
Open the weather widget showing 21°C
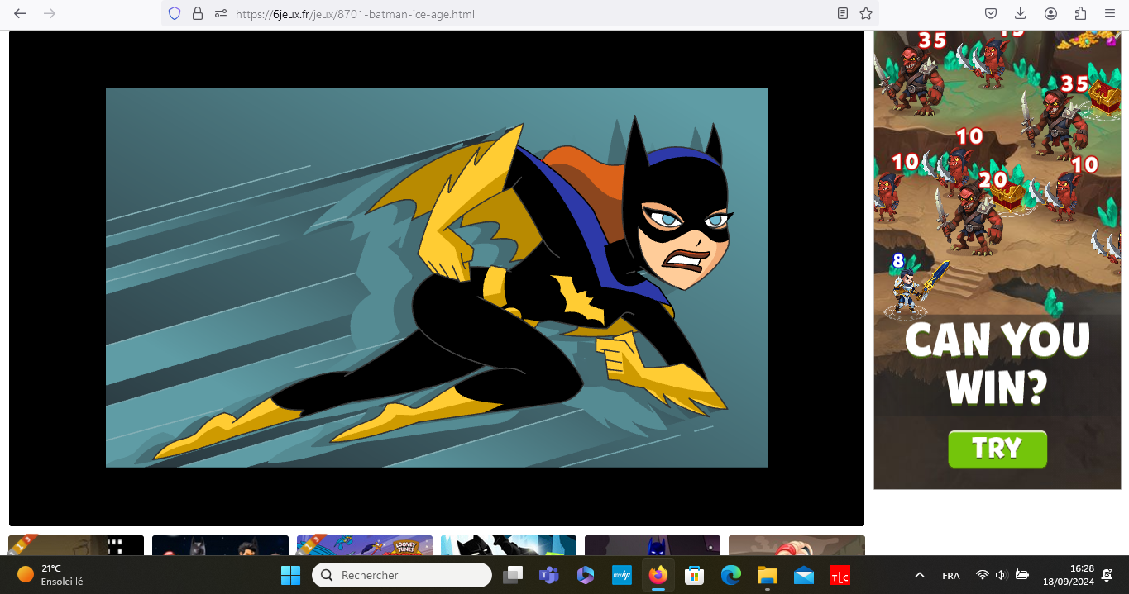50,574
